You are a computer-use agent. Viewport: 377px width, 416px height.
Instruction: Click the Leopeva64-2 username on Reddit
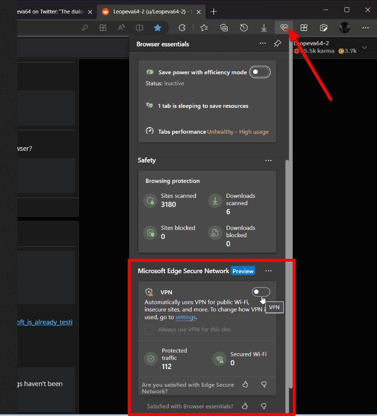pos(311,43)
